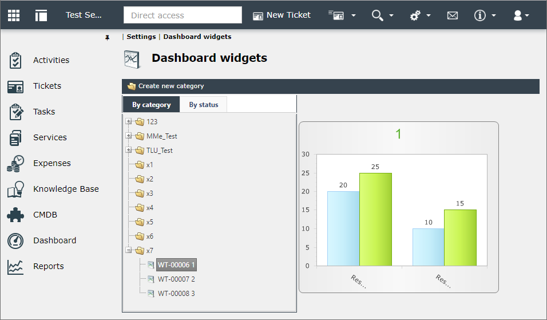The image size is (547, 320).
Task: Click Create new category button
Action: (166, 86)
